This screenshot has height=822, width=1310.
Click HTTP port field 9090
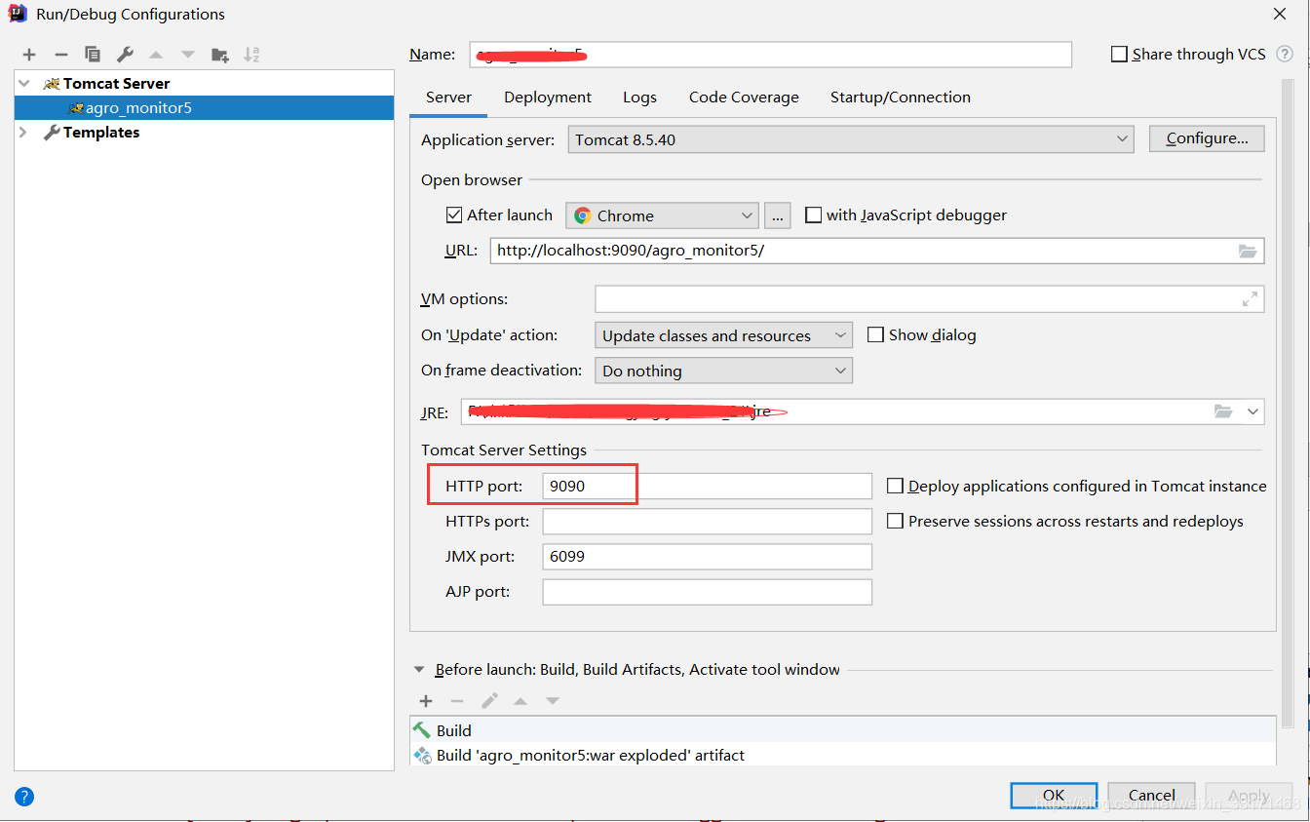click(707, 486)
